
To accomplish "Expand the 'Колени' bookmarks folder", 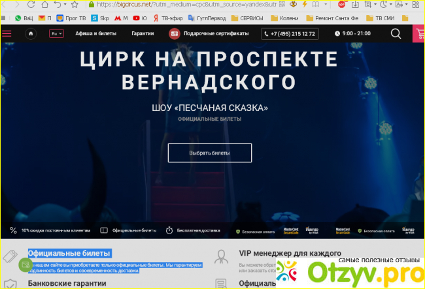I will 284,18.
